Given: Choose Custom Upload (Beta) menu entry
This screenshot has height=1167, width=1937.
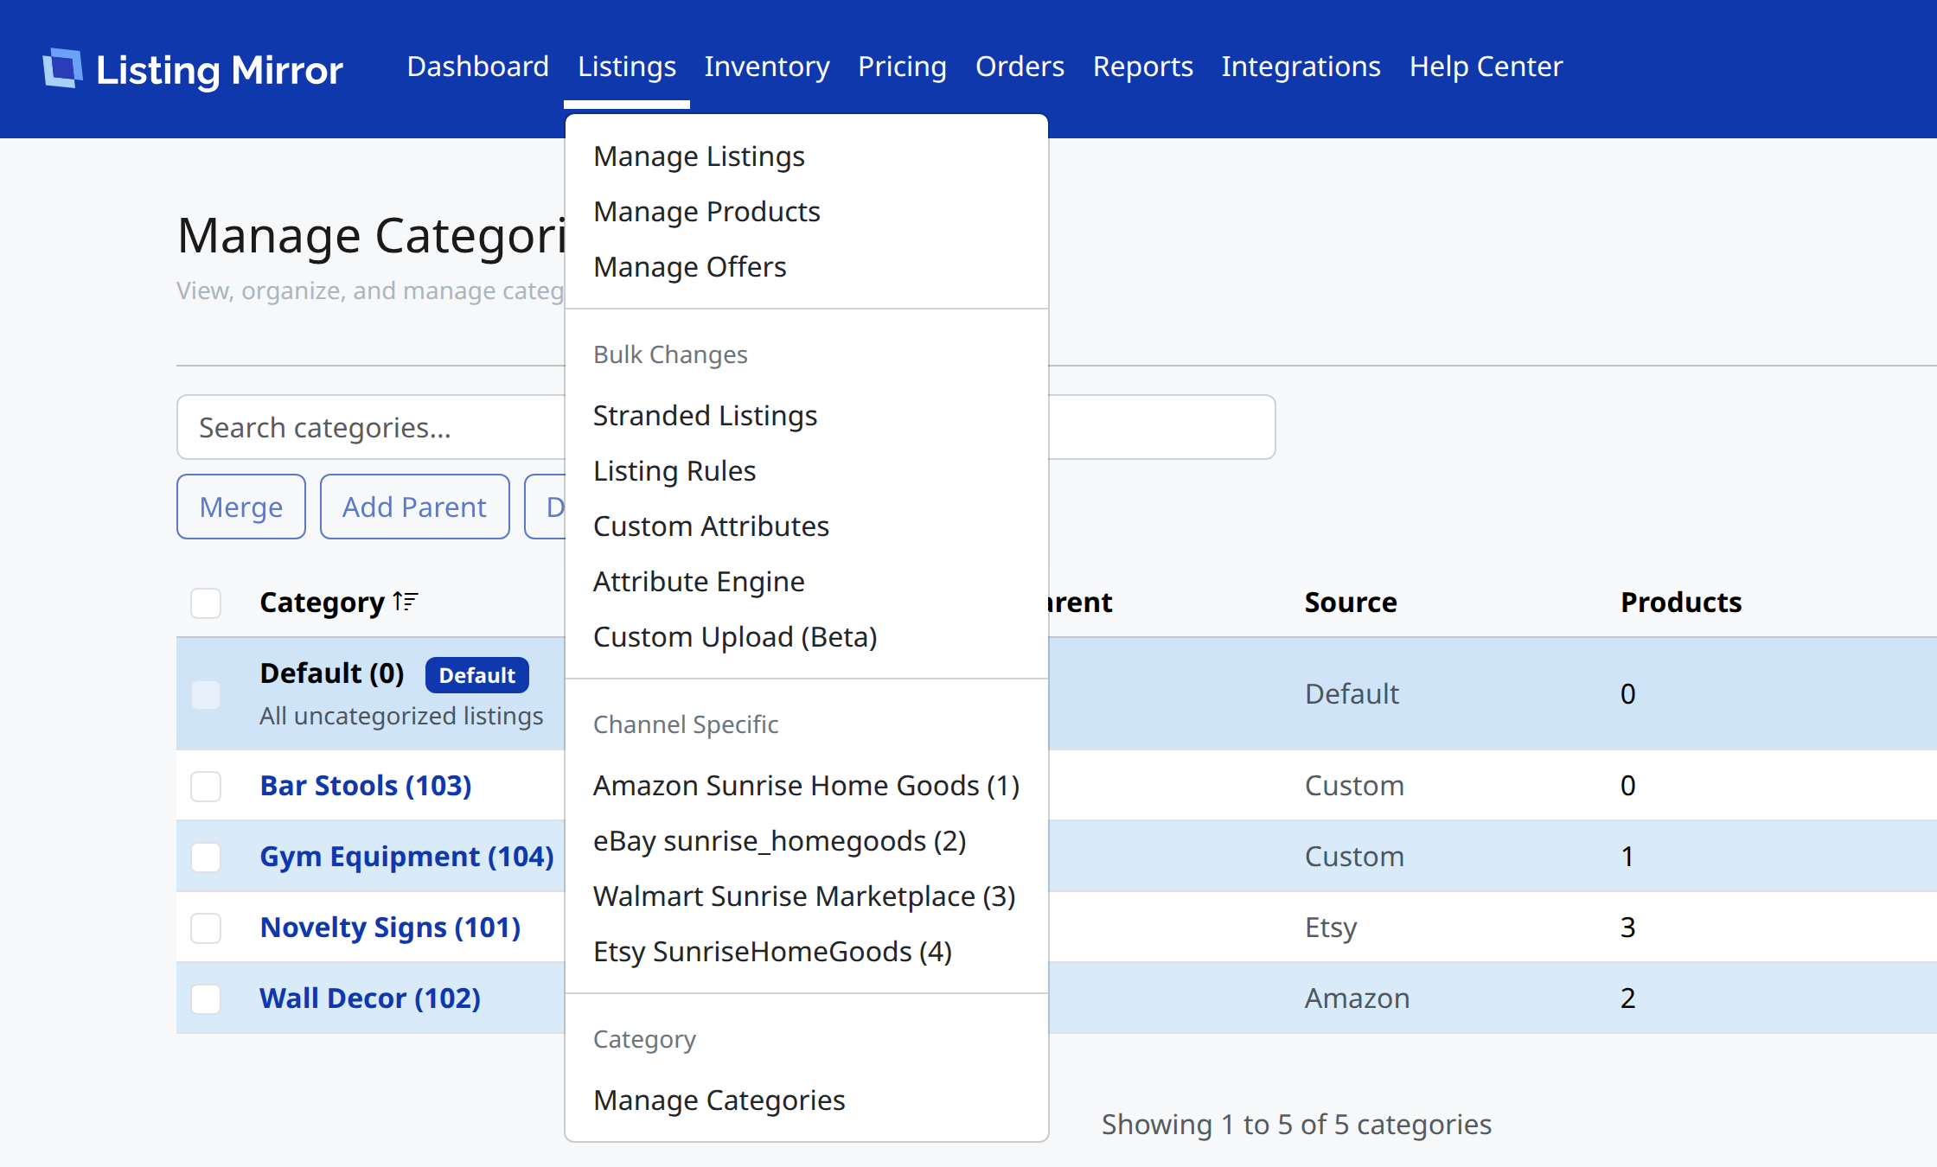Looking at the screenshot, I should click(806, 637).
